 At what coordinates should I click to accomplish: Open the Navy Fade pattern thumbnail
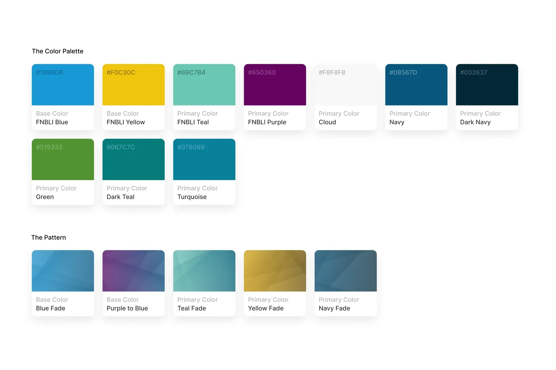pos(346,271)
